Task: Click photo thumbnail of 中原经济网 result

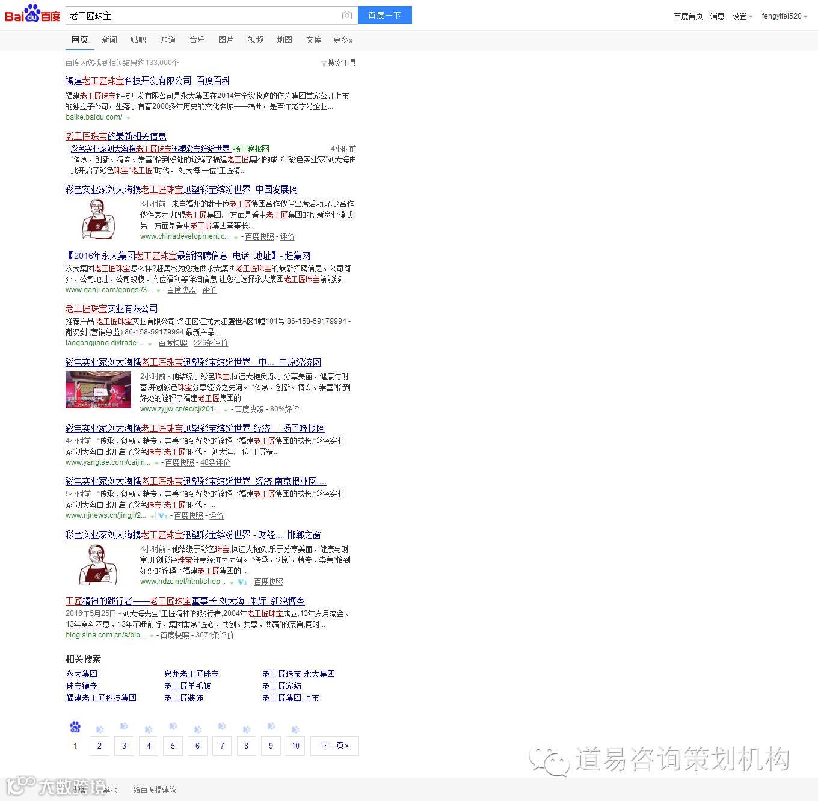Action: 98,390
